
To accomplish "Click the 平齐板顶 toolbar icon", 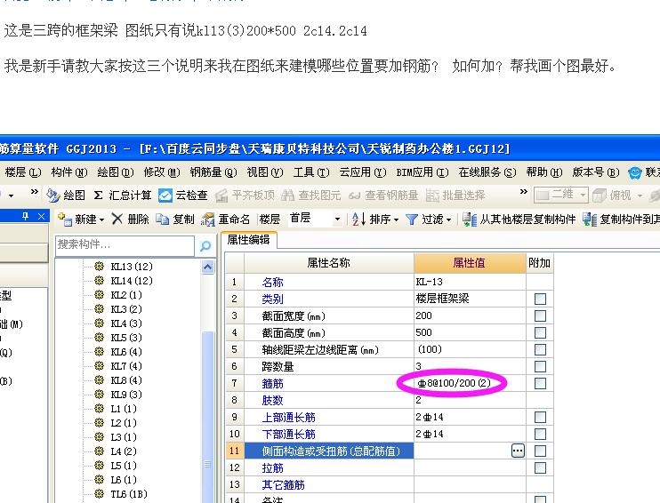I will (221, 196).
